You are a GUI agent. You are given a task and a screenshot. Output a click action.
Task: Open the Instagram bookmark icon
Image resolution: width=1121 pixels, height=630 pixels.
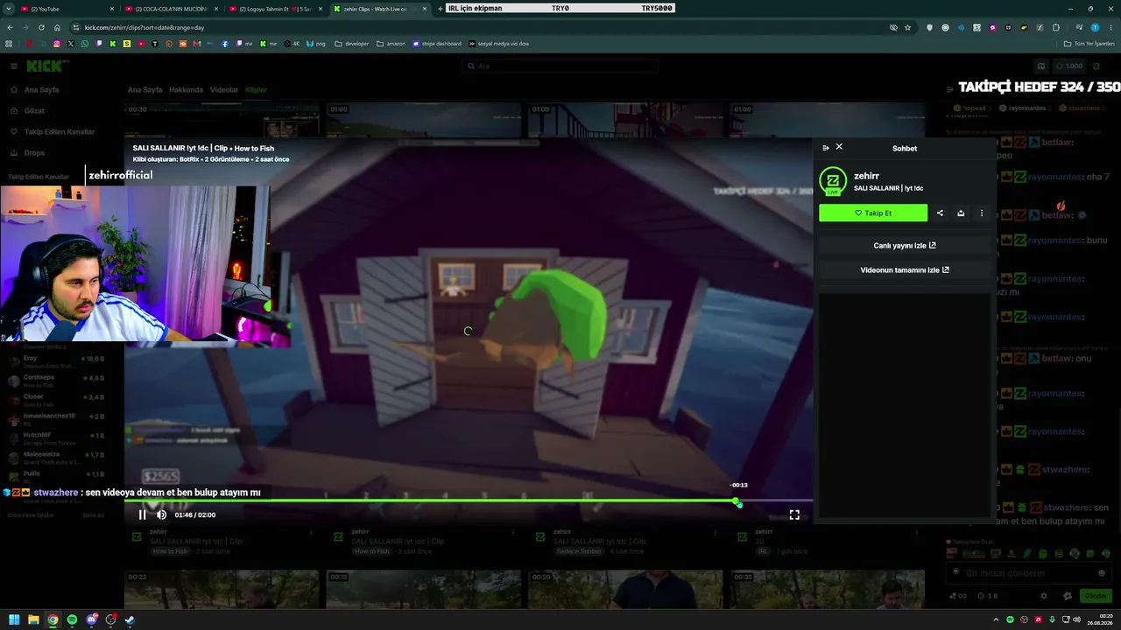click(x=57, y=44)
